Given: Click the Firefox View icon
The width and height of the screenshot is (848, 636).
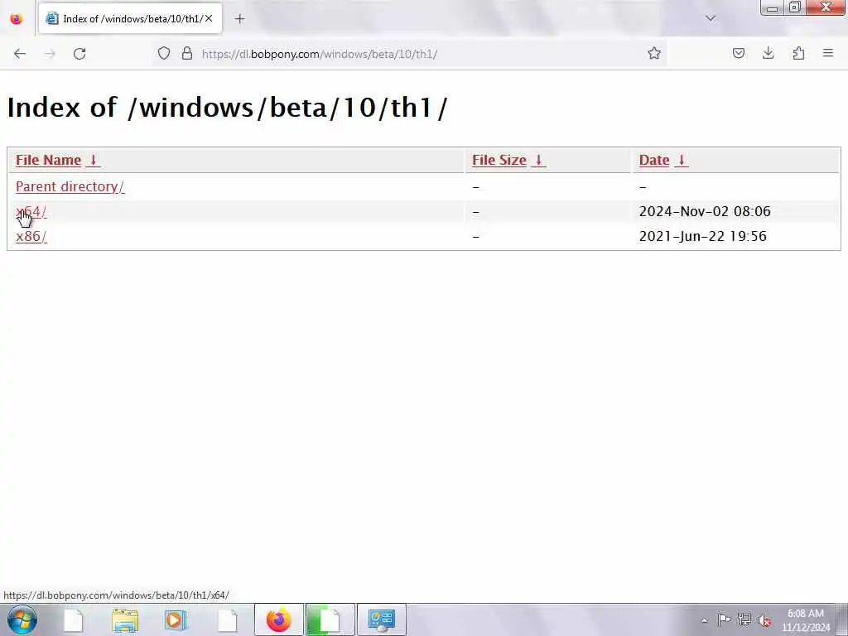Looking at the screenshot, I should [17, 19].
